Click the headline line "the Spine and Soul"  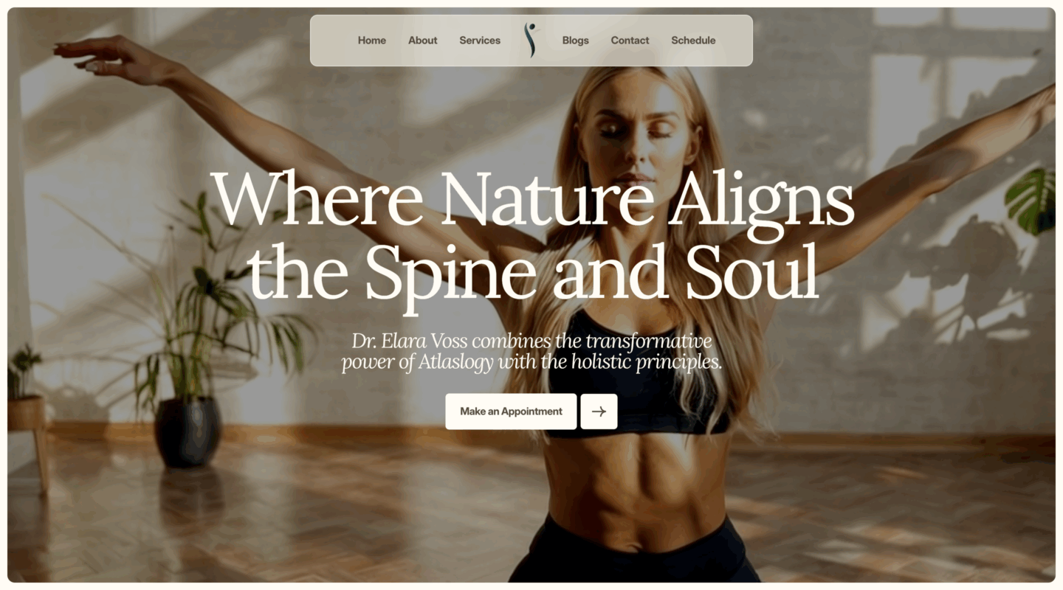[x=533, y=270]
